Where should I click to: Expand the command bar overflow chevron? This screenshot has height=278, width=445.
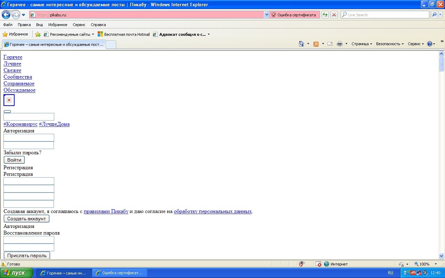442,41
